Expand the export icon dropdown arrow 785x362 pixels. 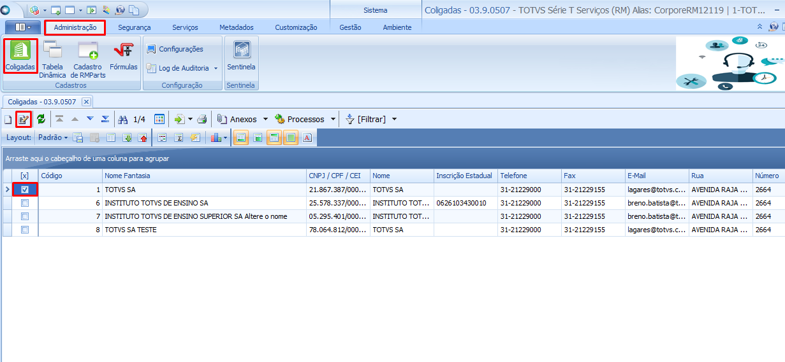(190, 119)
